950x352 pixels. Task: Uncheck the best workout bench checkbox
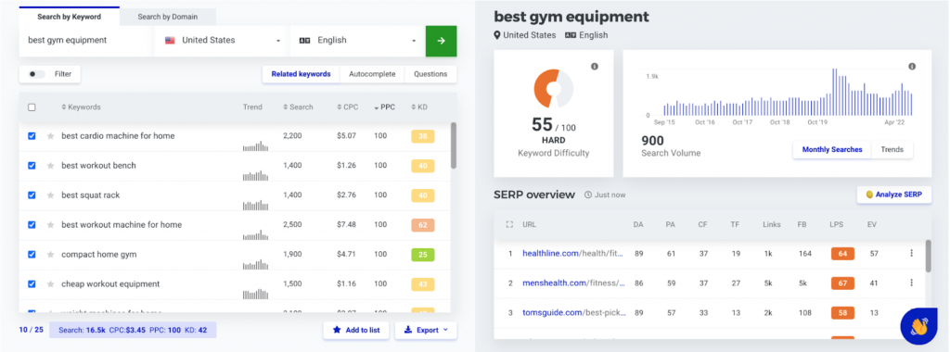click(32, 166)
